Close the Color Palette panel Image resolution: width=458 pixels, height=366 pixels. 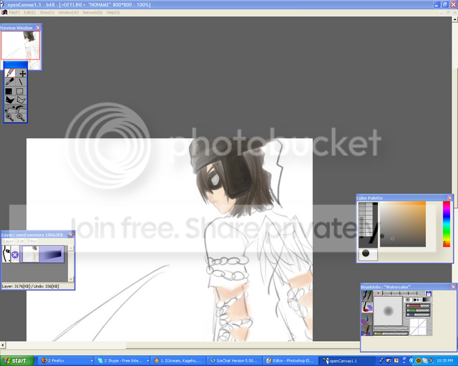(x=450, y=198)
